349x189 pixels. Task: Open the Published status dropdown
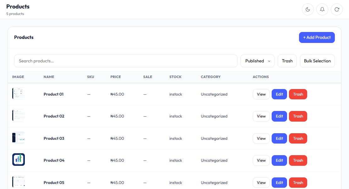pos(258,61)
